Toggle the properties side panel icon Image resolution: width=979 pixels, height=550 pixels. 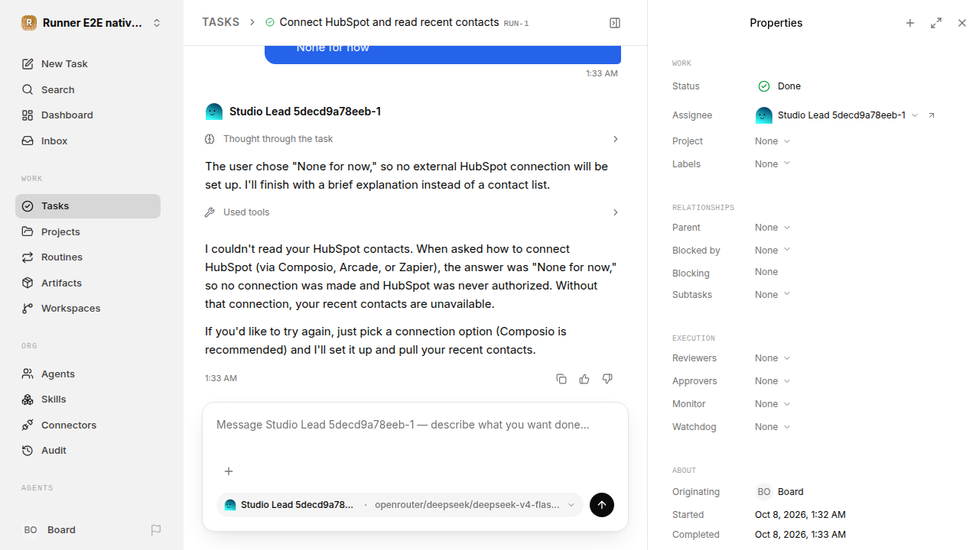tap(615, 23)
